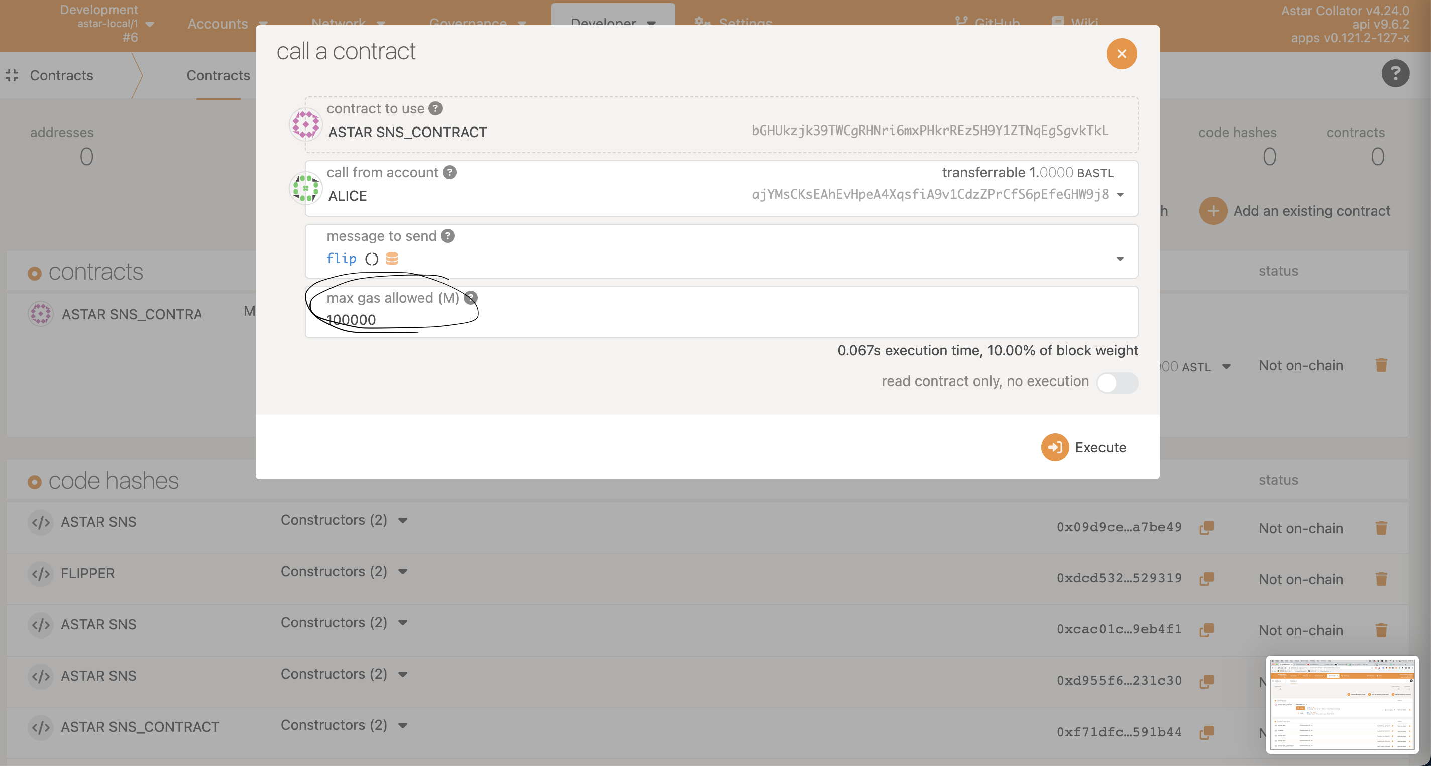Click the FLIPPER code hash name

88,574
